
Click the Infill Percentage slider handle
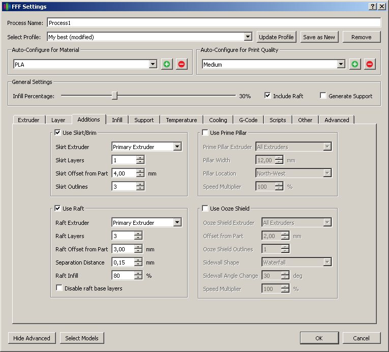click(115, 96)
